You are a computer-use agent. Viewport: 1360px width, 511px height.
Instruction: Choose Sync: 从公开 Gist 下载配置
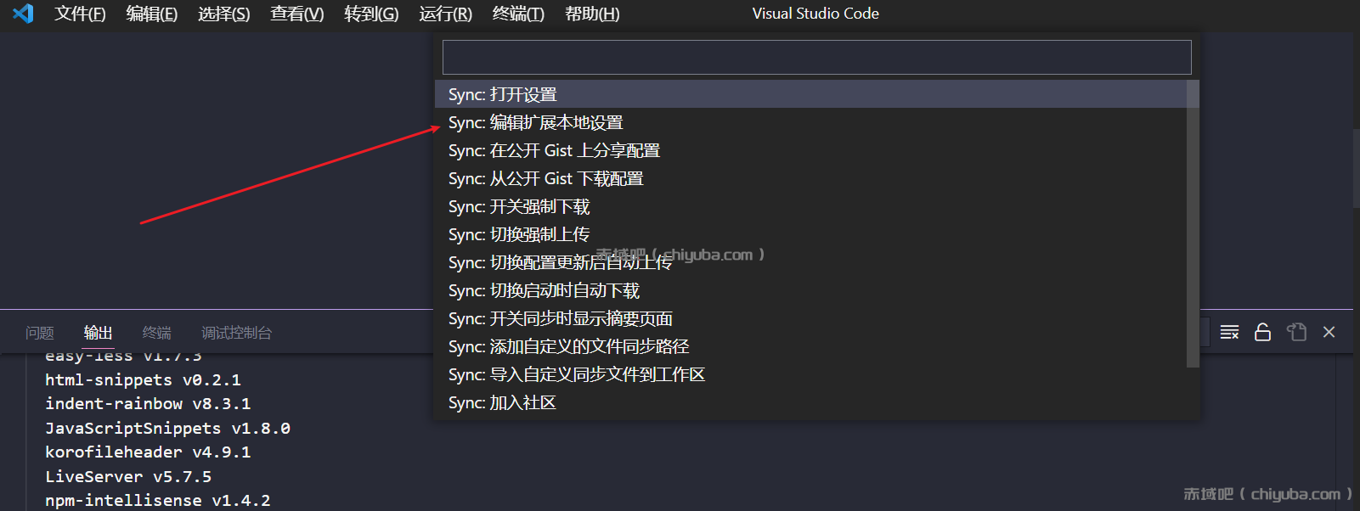click(x=810, y=178)
